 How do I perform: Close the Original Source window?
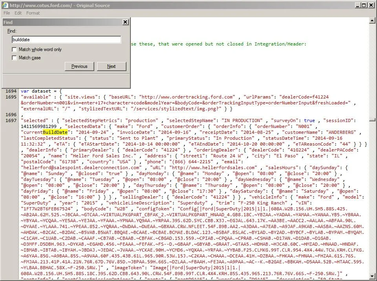(x=371, y=5)
